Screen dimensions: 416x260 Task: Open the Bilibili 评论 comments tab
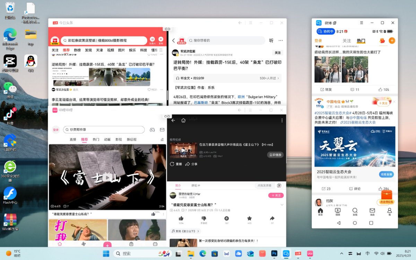[x=196, y=186]
